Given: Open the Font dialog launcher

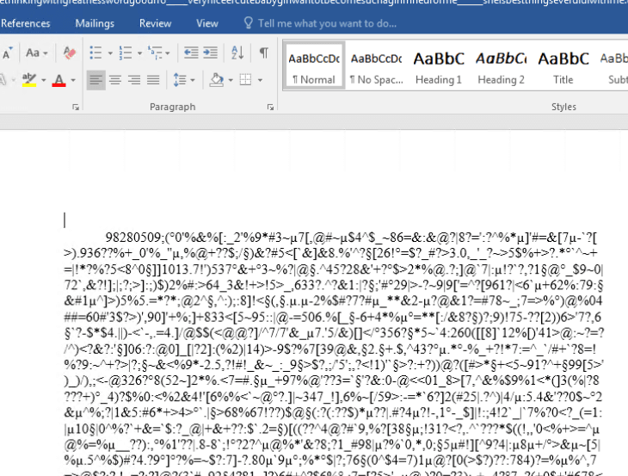Looking at the screenshot, I should [76, 107].
